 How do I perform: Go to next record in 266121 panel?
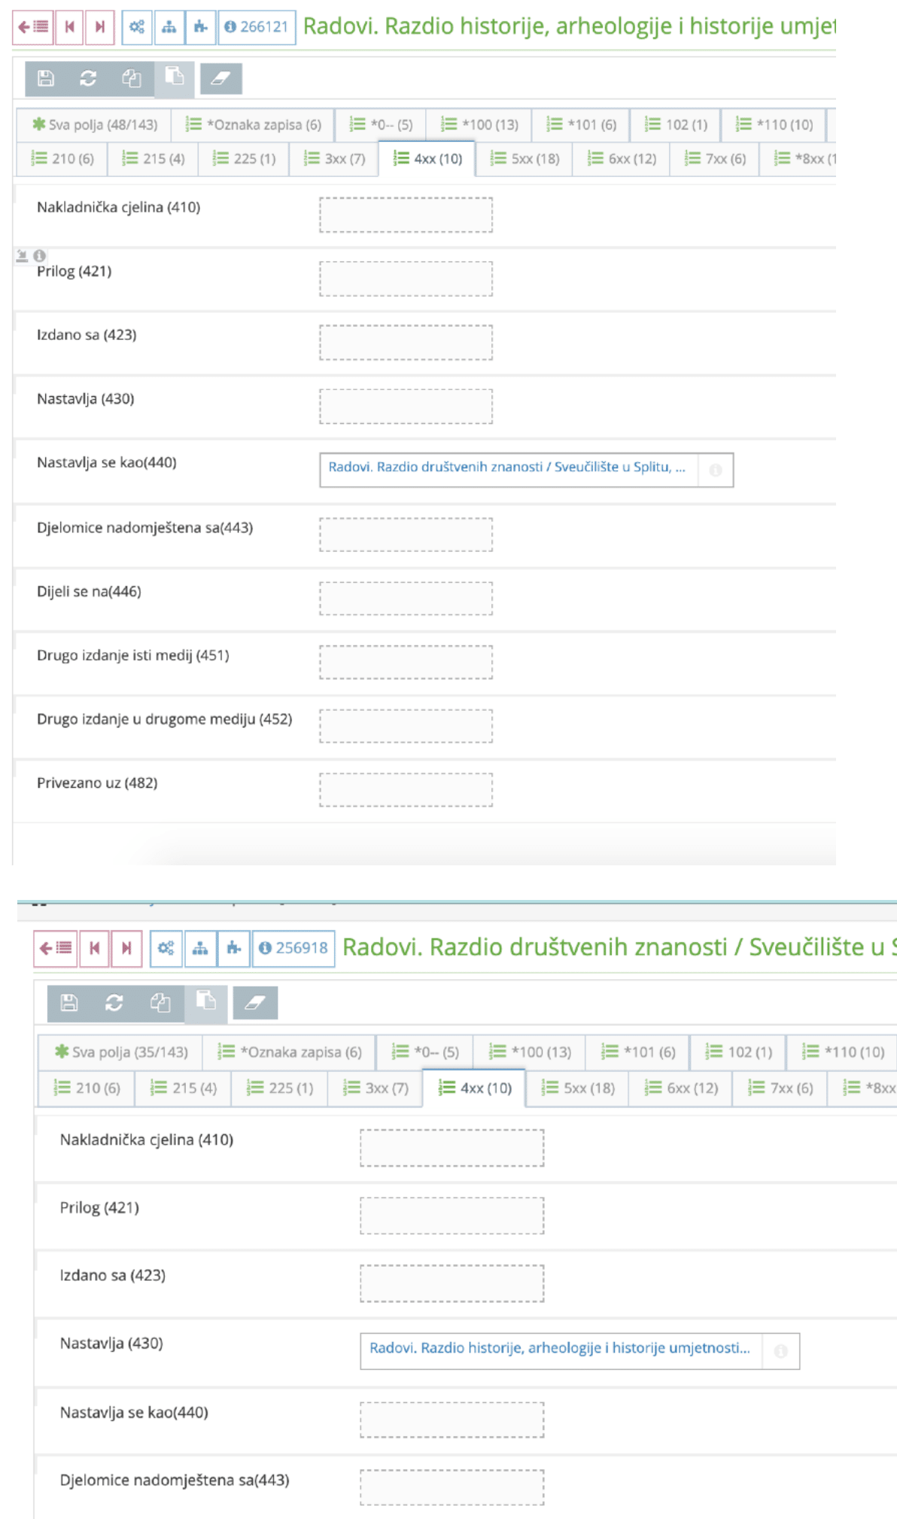tap(99, 27)
